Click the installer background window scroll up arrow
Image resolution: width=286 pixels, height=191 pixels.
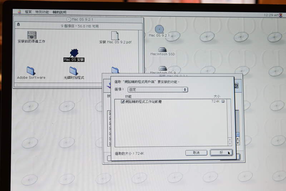tap(238, 139)
